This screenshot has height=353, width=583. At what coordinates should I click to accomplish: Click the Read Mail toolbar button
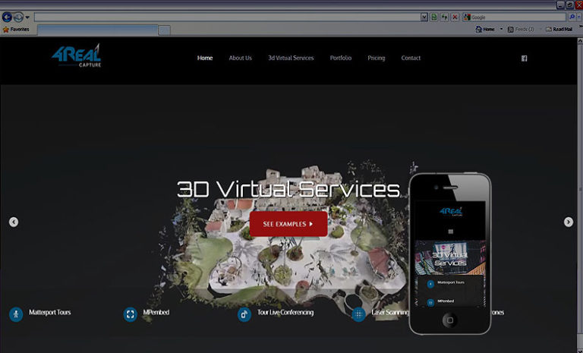point(559,30)
